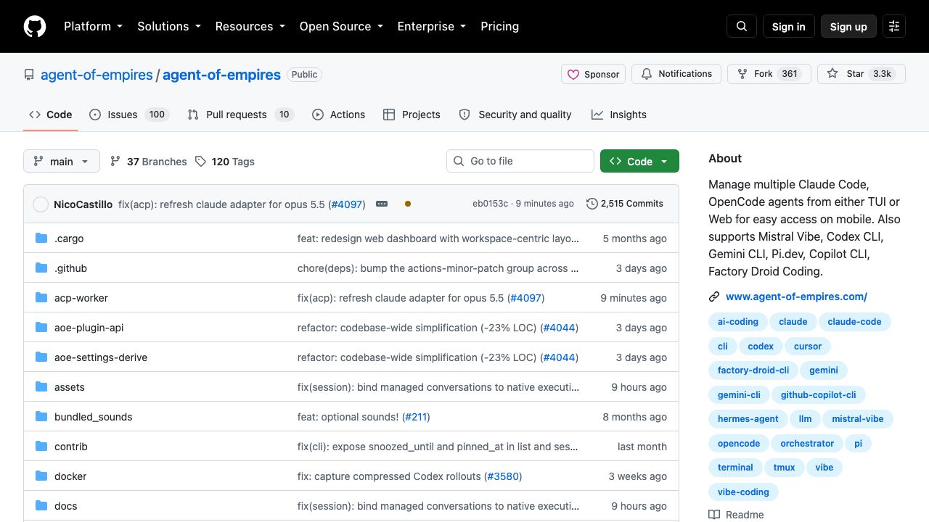Click the branch icon next to 37 Branches
929x522 pixels.
click(x=115, y=161)
